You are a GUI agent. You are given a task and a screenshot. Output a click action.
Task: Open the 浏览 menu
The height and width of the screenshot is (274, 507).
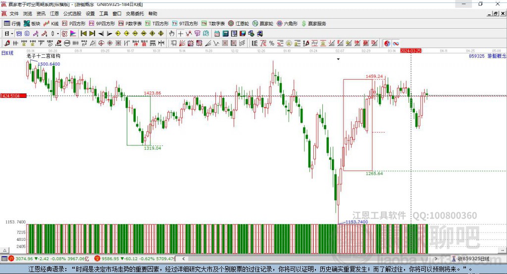tap(28, 13)
